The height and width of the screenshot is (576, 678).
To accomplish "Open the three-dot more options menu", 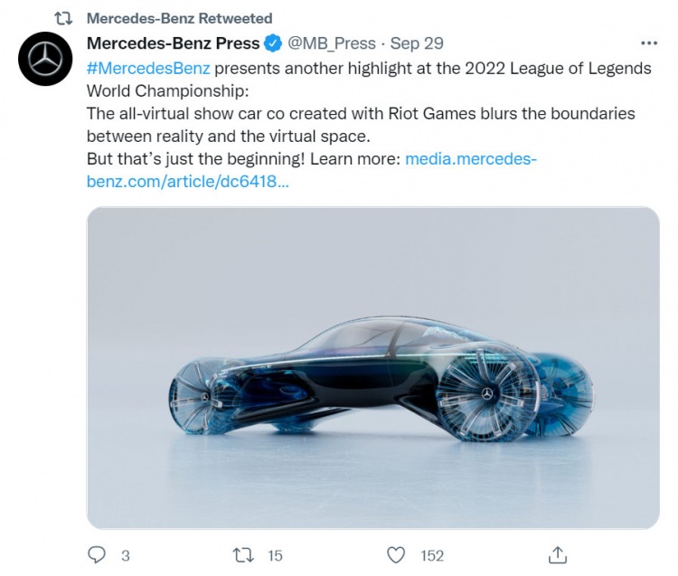I will 649,43.
